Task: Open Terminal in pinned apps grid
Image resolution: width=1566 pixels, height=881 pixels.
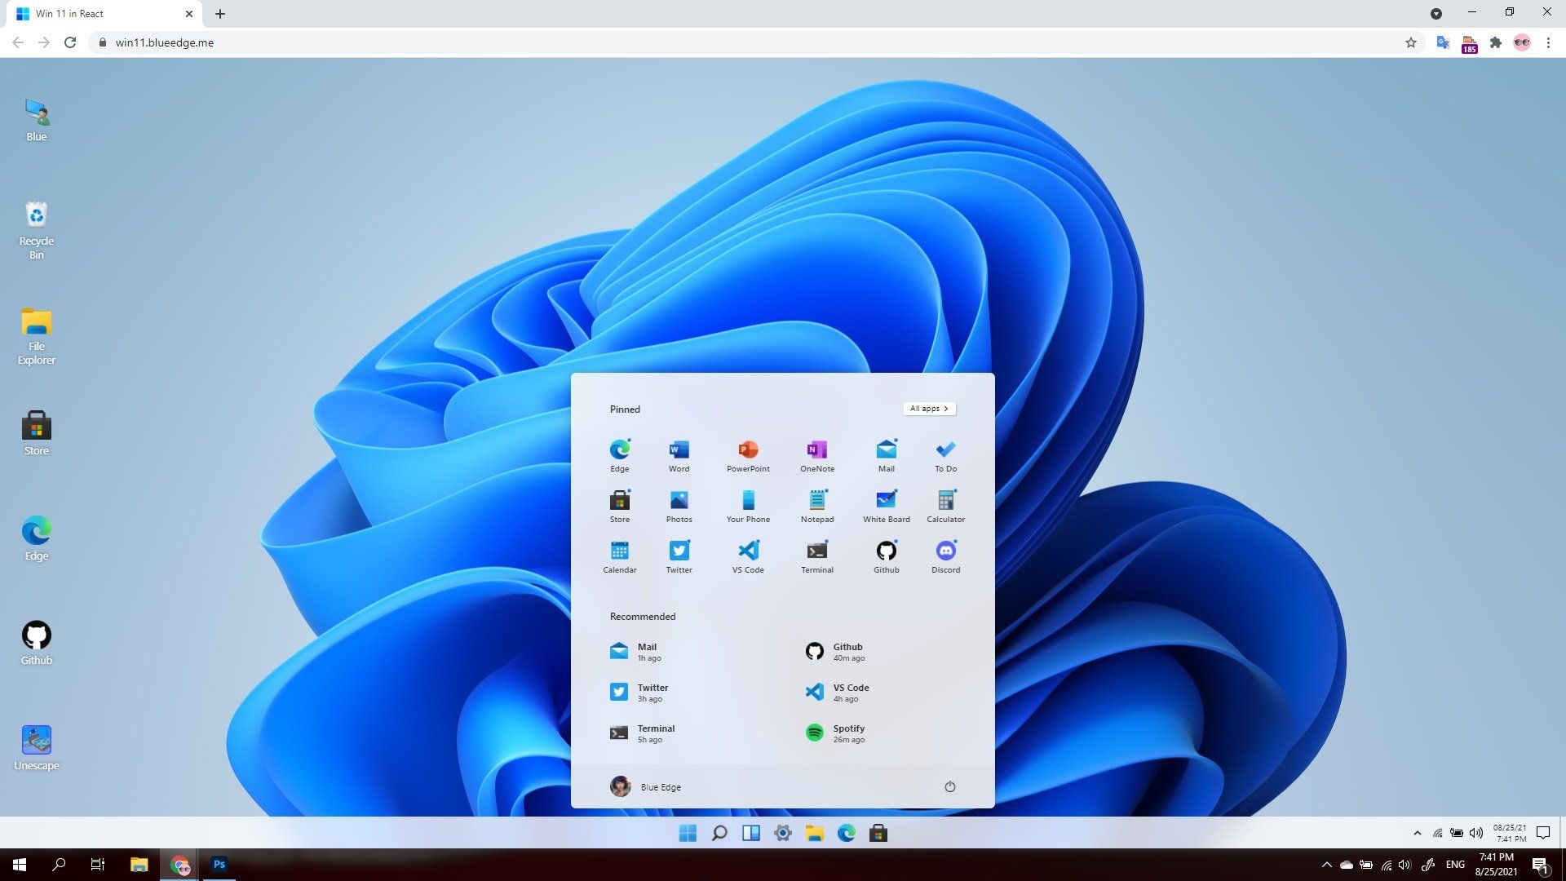Action: [817, 557]
